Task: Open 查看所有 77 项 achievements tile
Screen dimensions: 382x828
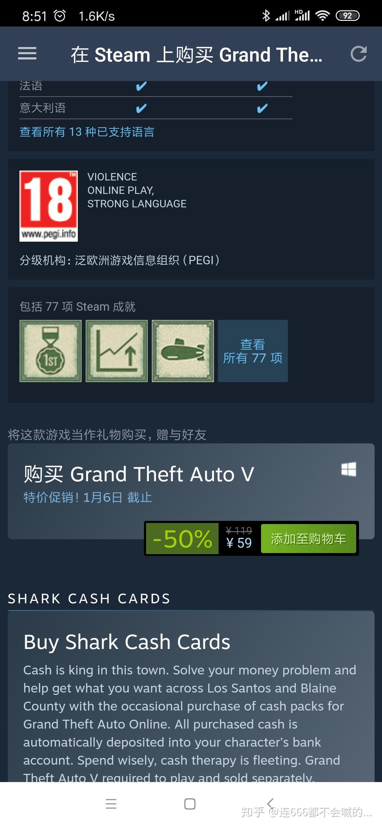Action: tap(253, 351)
